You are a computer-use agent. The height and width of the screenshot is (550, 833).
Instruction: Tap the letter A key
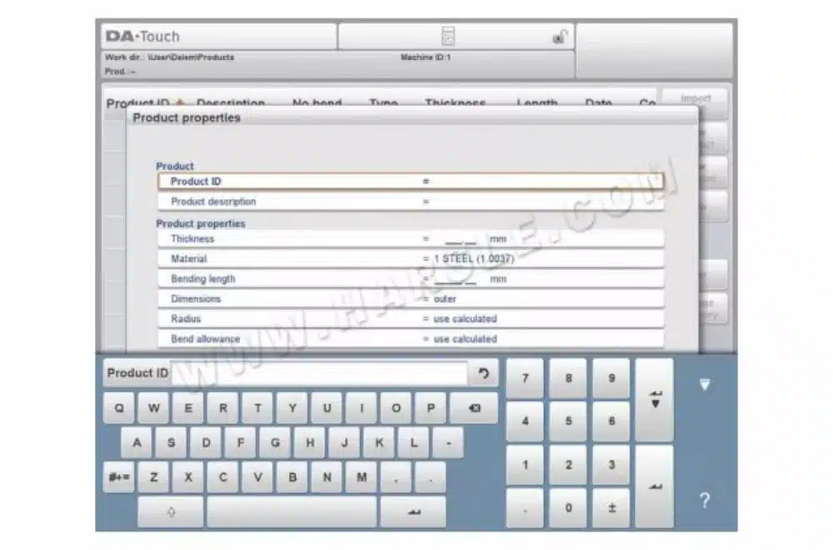[x=137, y=442]
